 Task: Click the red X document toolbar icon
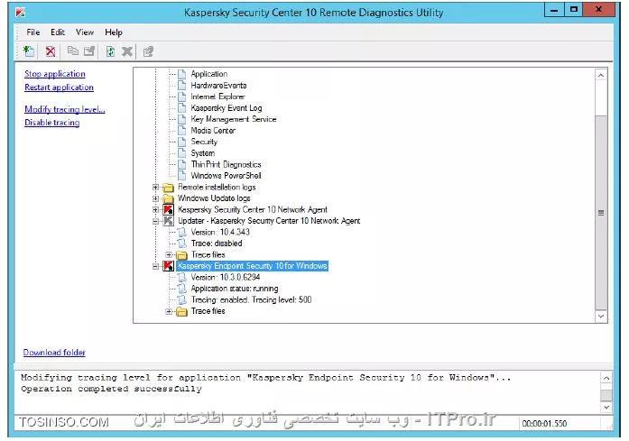[x=51, y=51]
